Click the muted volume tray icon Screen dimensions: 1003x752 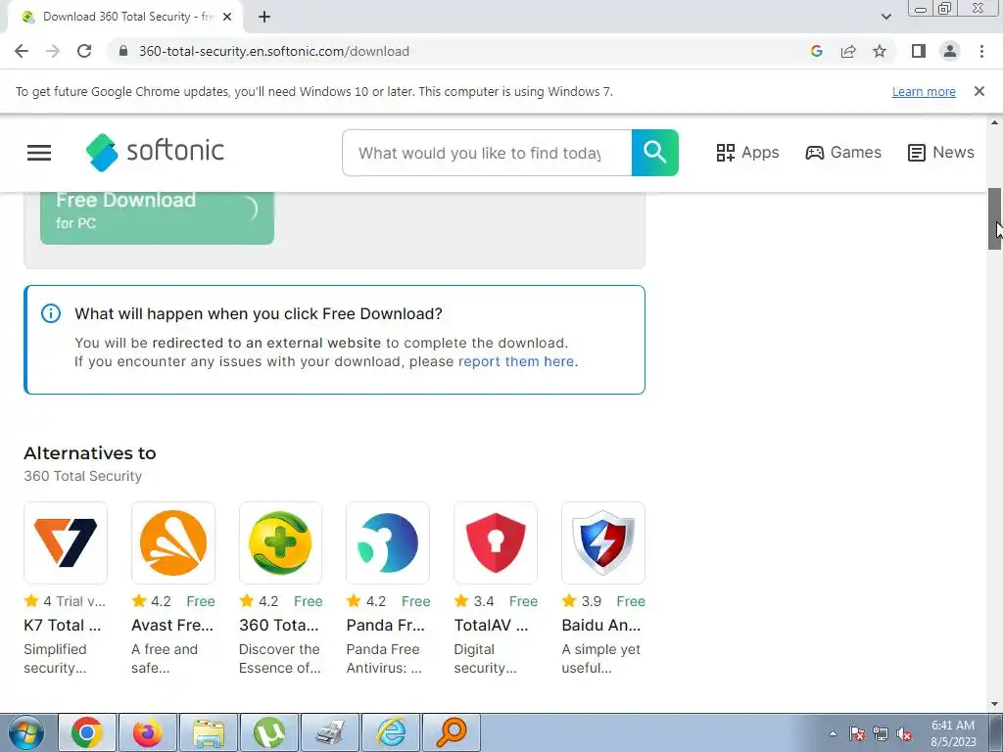pyautogui.click(x=904, y=733)
